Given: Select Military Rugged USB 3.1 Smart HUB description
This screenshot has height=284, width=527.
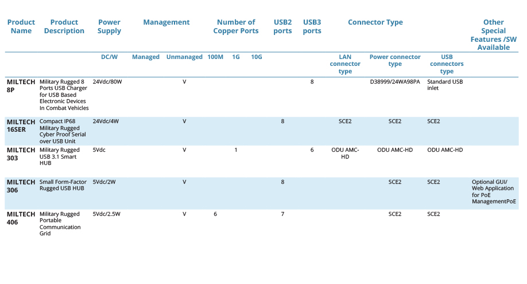Looking at the screenshot, I should (60, 156).
